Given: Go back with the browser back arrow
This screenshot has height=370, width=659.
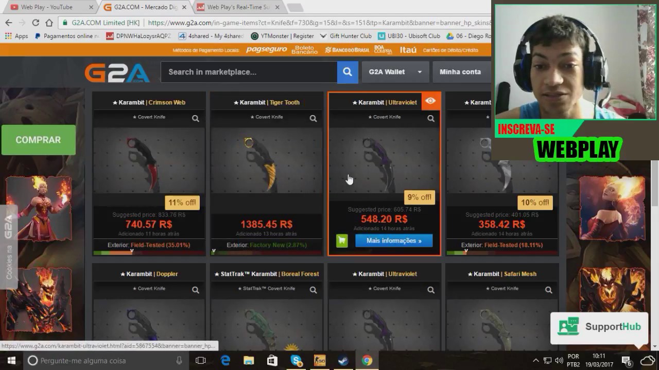Looking at the screenshot, I should point(9,23).
